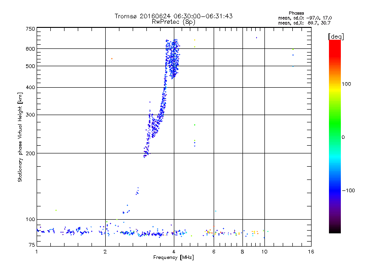
Task: Click the x-axis label "16"
Action: [311, 252]
